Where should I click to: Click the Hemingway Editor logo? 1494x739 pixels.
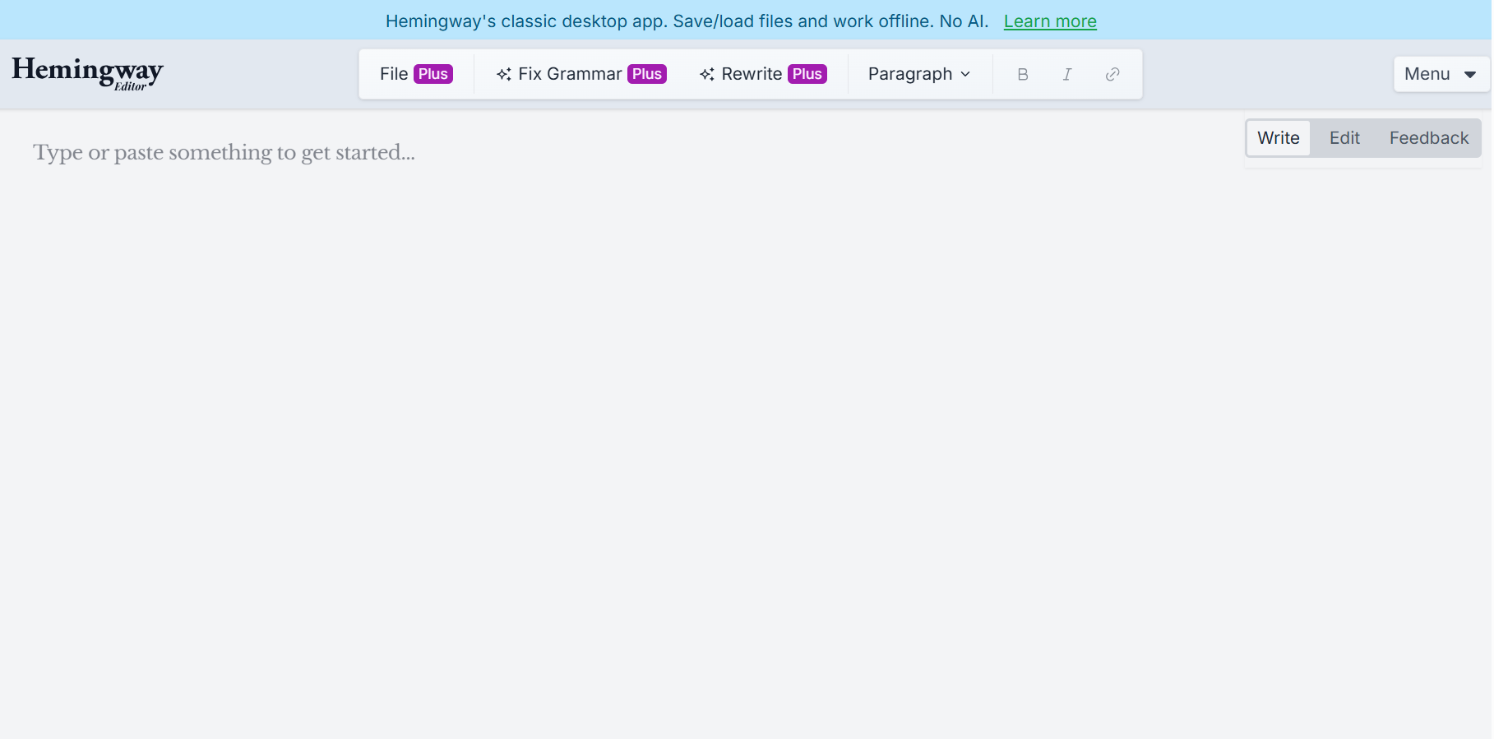pos(87,73)
